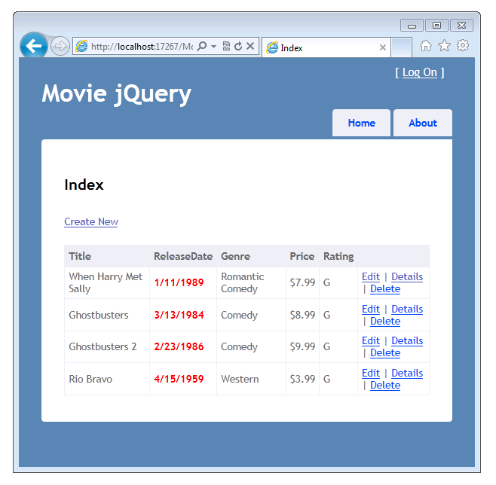Close the Index browser tab

[x=383, y=47]
